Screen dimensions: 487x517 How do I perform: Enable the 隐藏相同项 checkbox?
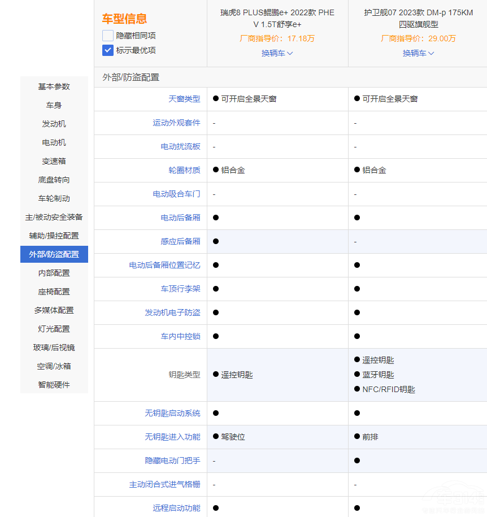click(x=107, y=36)
